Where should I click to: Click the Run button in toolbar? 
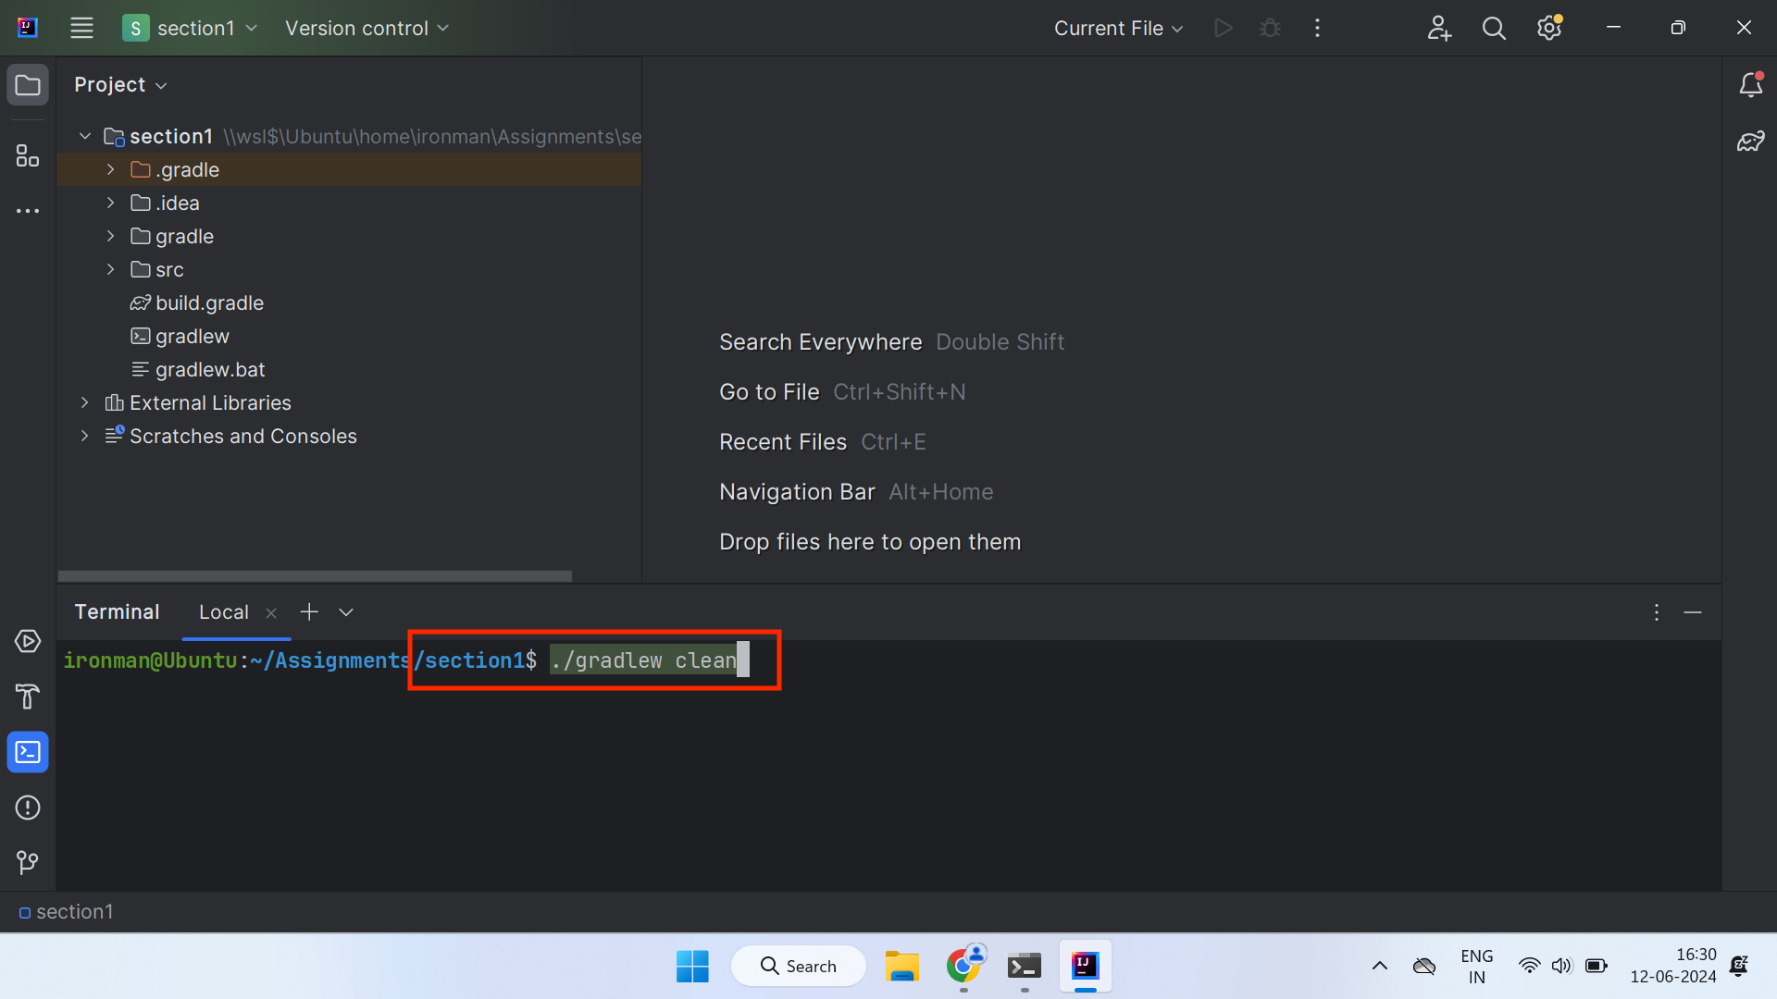1224,28
